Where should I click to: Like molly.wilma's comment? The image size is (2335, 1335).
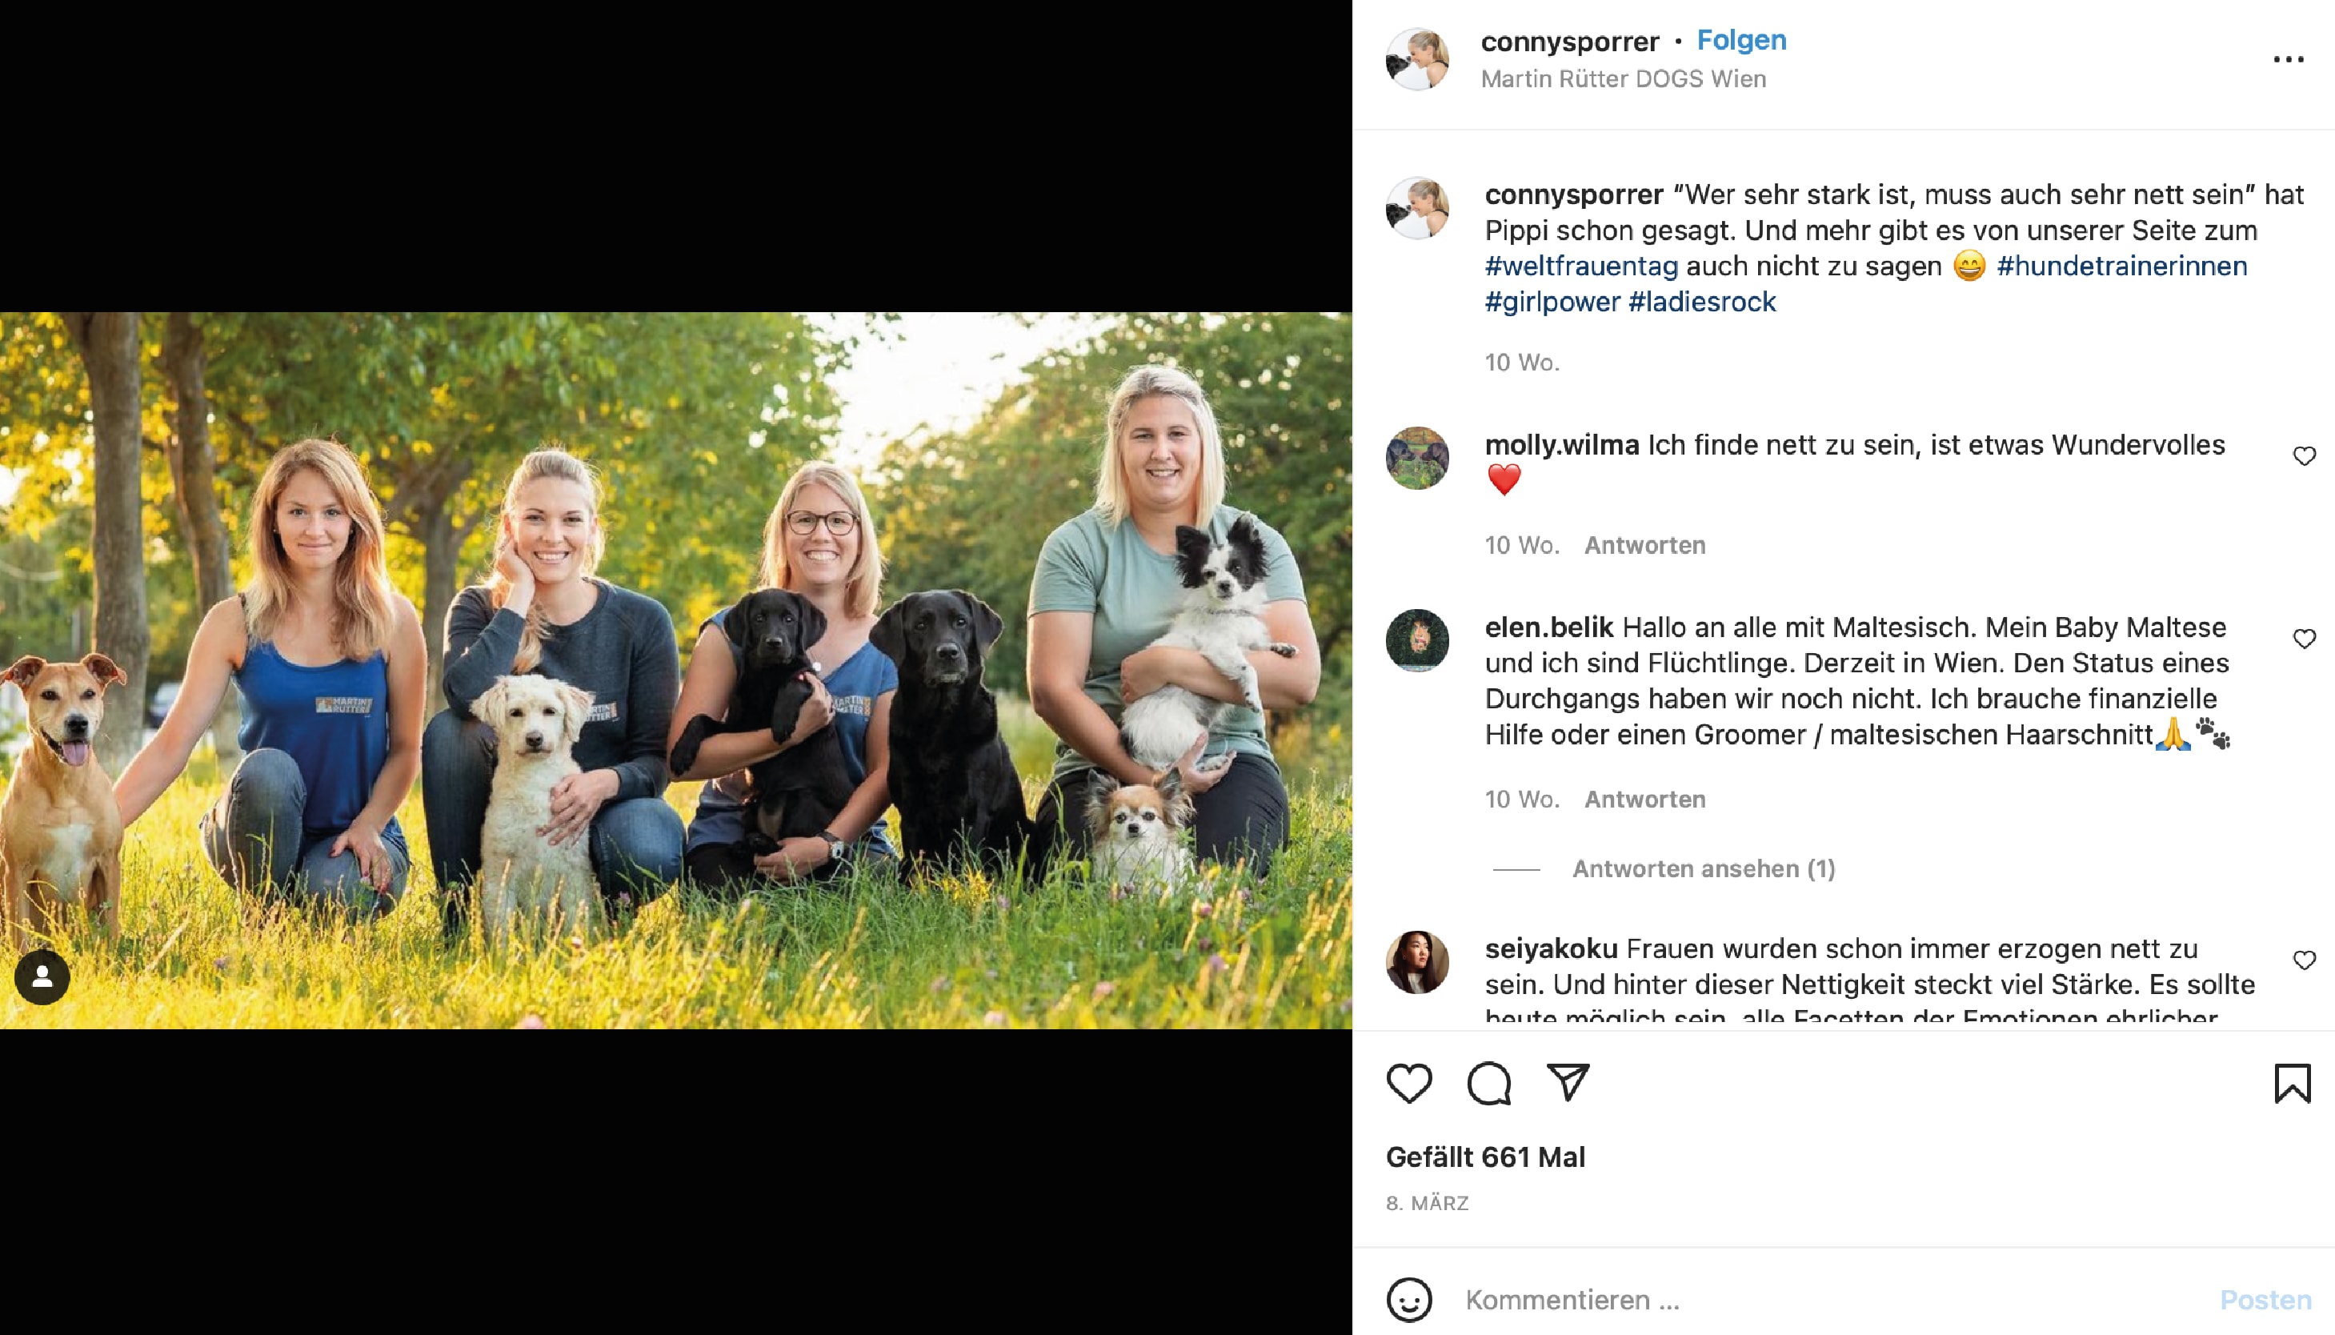point(2304,455)
